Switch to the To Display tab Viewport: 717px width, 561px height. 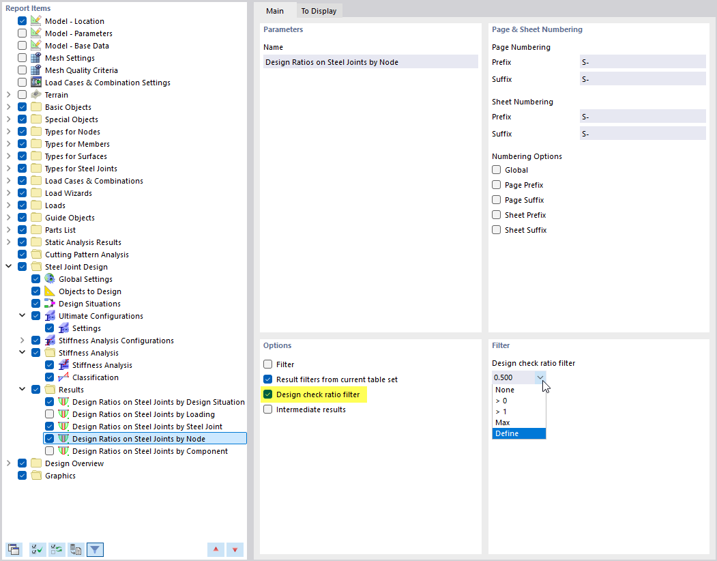[x=319, y=11]
